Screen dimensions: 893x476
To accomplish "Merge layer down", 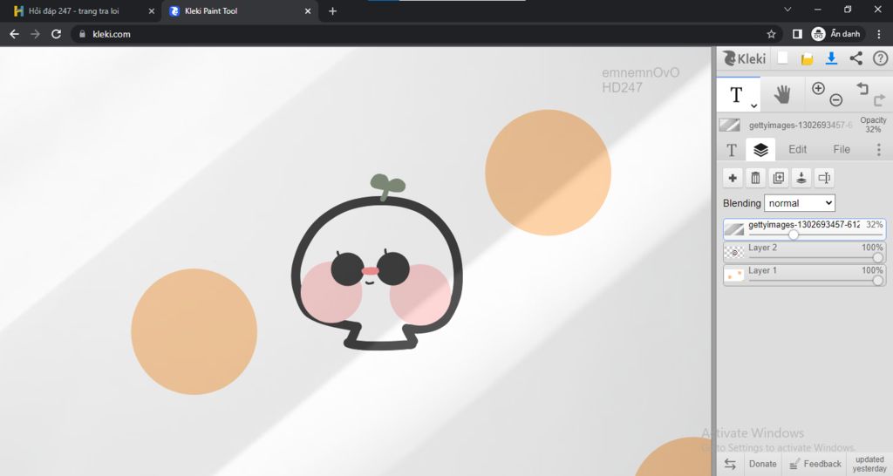I will pos(801,178).
